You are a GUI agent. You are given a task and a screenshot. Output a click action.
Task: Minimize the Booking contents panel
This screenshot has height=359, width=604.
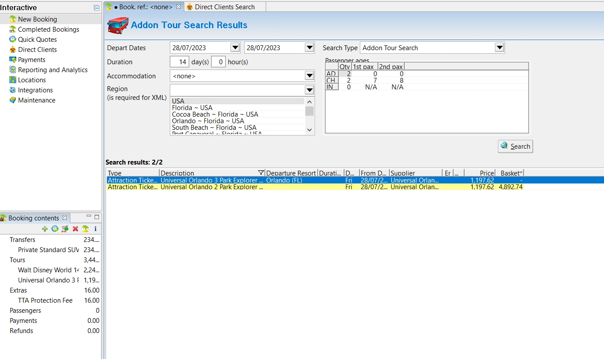(x=89, y=216)
